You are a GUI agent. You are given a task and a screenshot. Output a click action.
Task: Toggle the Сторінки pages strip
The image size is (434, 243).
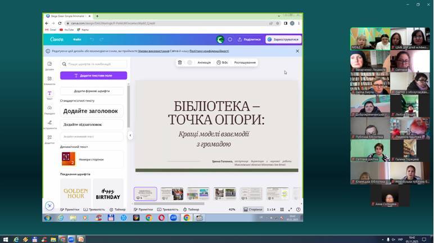pyautogui.click(x=253, y=209)
